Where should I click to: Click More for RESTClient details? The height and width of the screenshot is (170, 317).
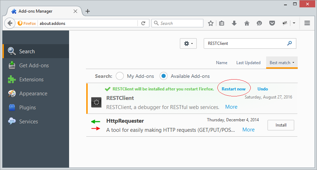(231, 107)
